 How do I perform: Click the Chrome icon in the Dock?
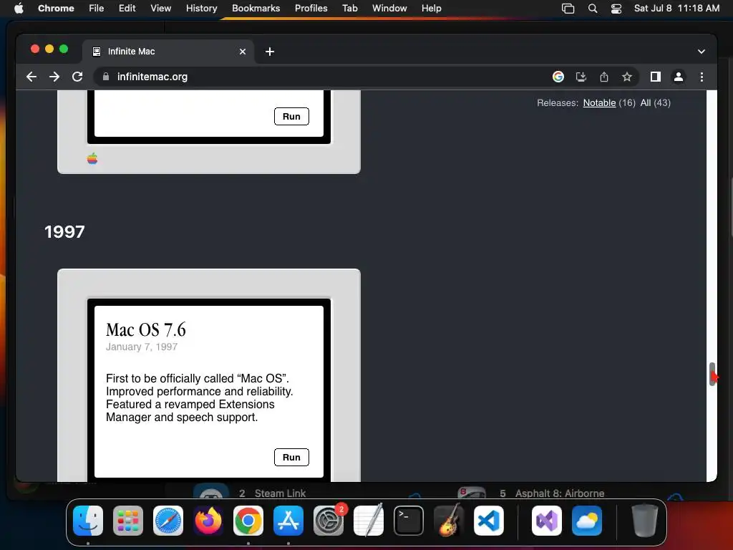(x=248, y=521)
